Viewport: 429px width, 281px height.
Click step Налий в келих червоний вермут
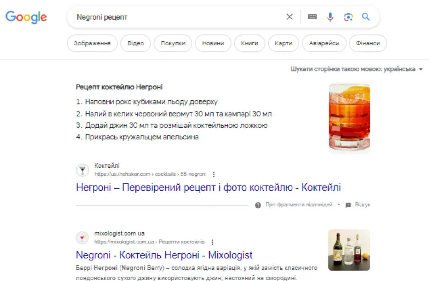(x=178, y=114)
